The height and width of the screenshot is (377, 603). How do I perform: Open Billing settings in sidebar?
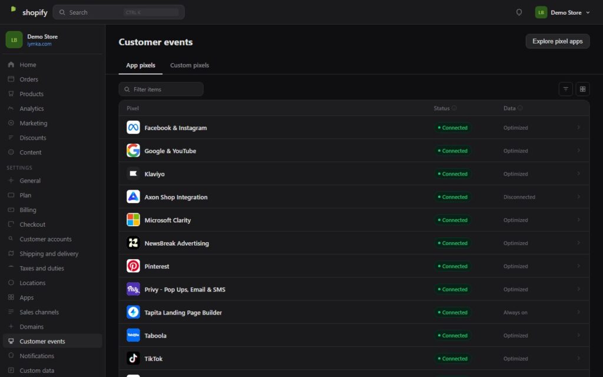[x=52, y=210]
